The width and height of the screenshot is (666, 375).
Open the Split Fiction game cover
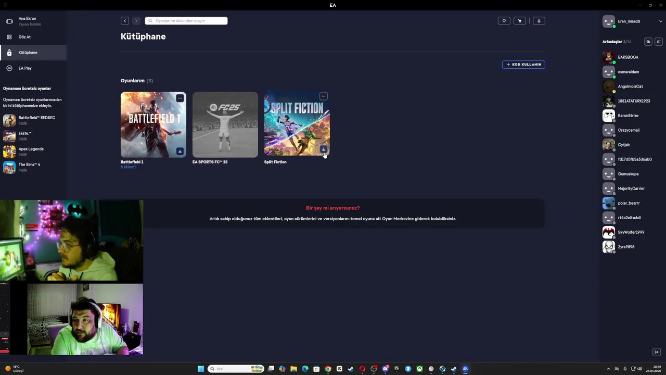[297, 123]
